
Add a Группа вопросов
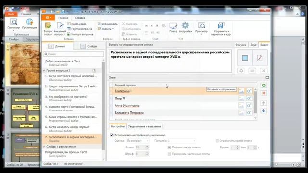coord(80,29)
